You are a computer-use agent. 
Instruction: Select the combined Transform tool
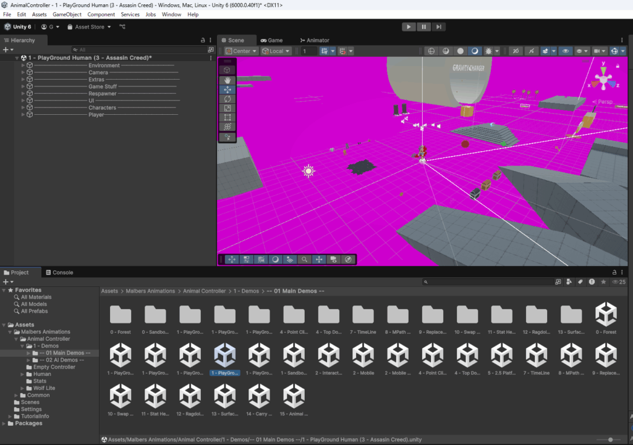point(227,127)
